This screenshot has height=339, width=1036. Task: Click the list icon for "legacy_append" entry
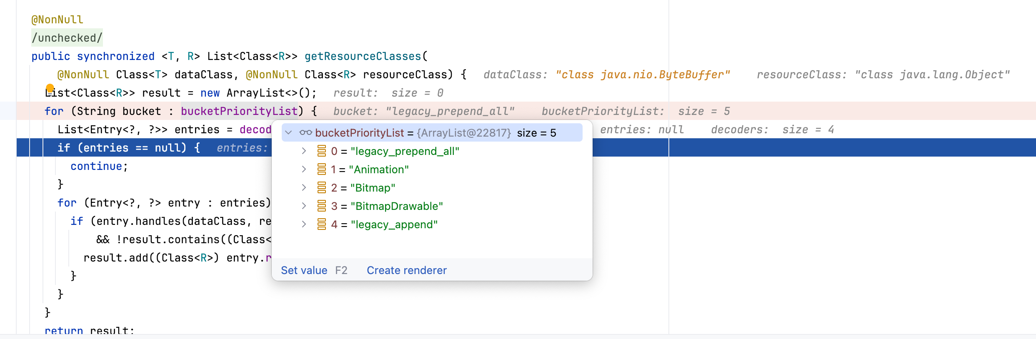(x=322, y=224)
